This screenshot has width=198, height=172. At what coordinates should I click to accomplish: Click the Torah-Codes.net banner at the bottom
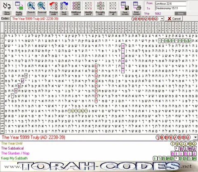pos(99,167)
